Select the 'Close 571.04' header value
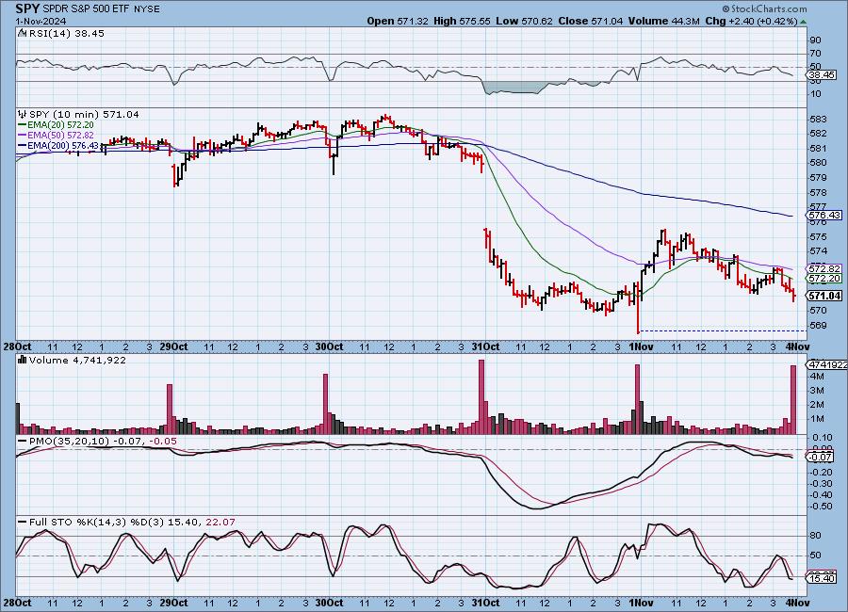848x612 pixels. pyautogui.click(x=590, y=21)
